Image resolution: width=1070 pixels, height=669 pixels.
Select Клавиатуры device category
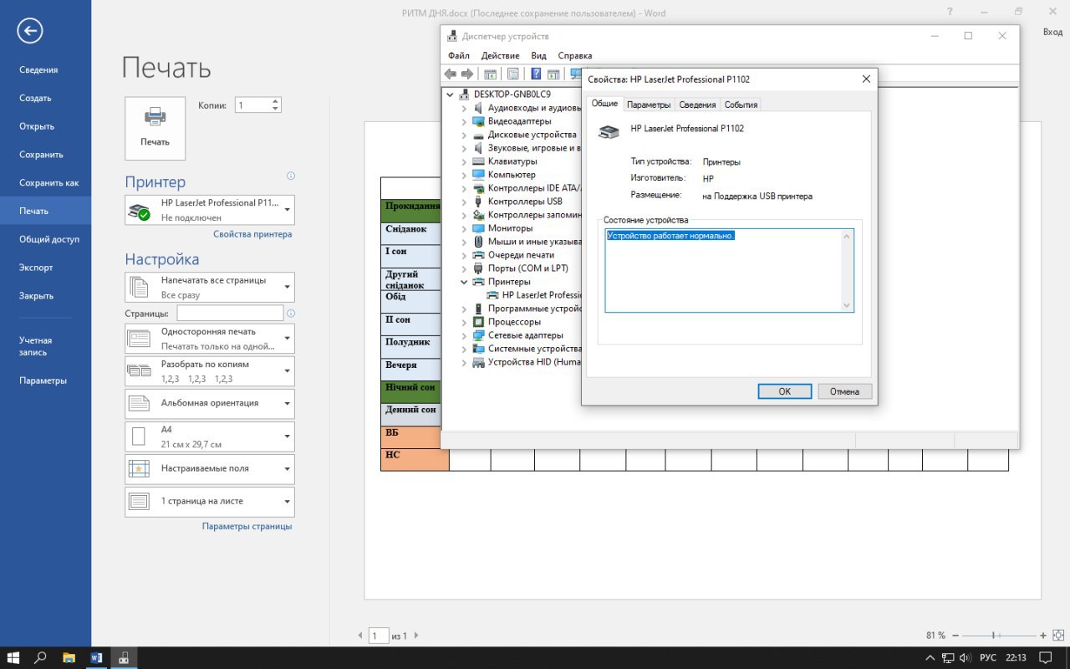(512, 161)
